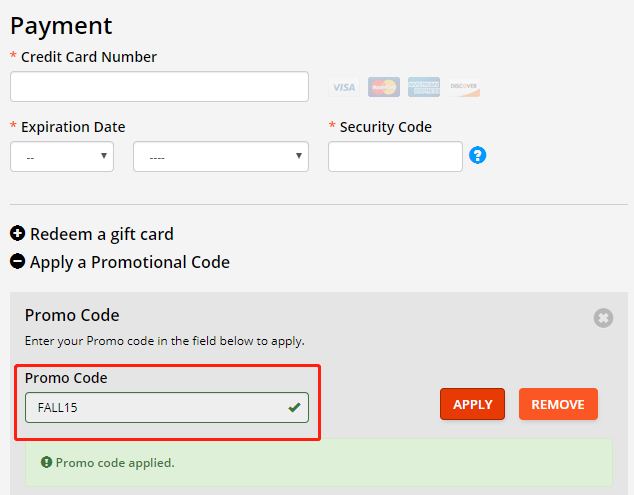Viewport: 634px width, 495px height.
Task: Expand the Redeem a gift card section
Action: [x=102, y=234]
